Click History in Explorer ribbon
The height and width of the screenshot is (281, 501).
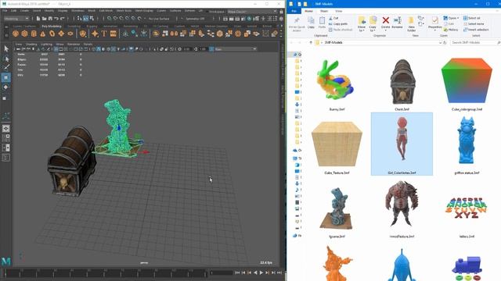(x=451, y=30)
